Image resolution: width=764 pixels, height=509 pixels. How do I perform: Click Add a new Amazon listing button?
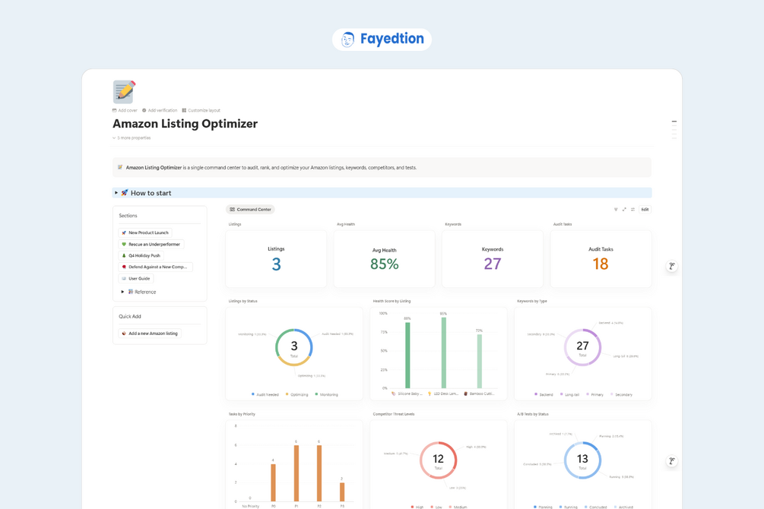tap(150, 334)
